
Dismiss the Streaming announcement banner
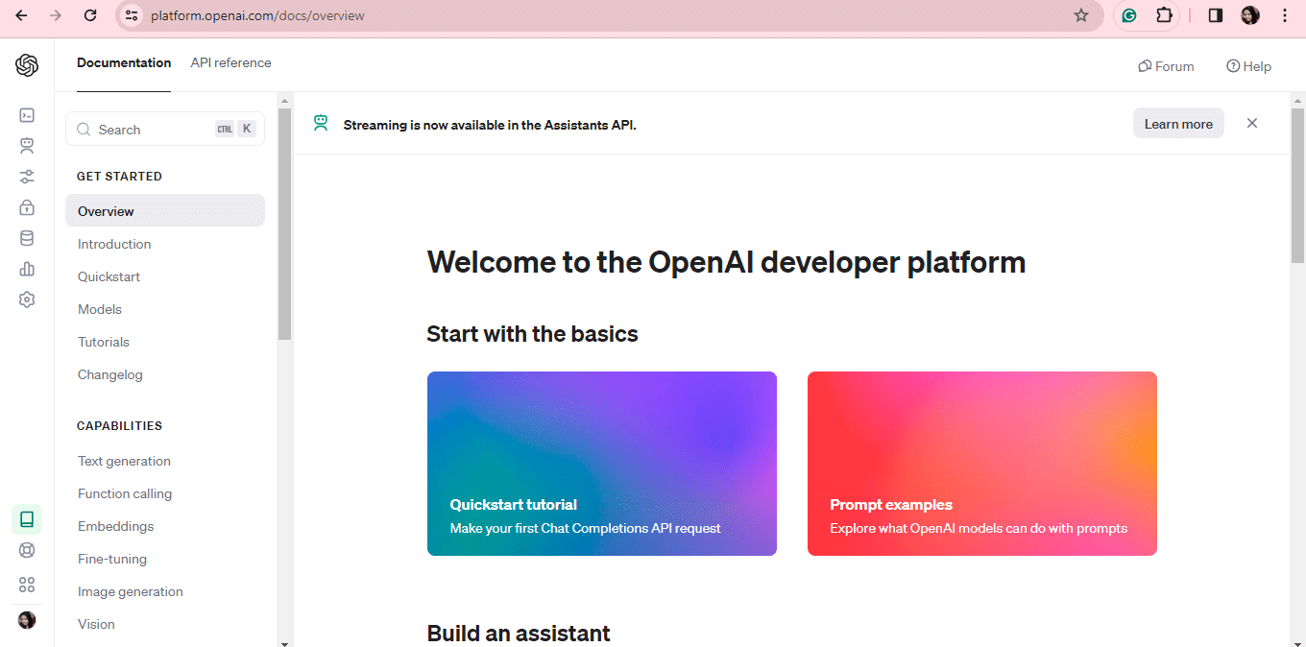point(1251,123)
